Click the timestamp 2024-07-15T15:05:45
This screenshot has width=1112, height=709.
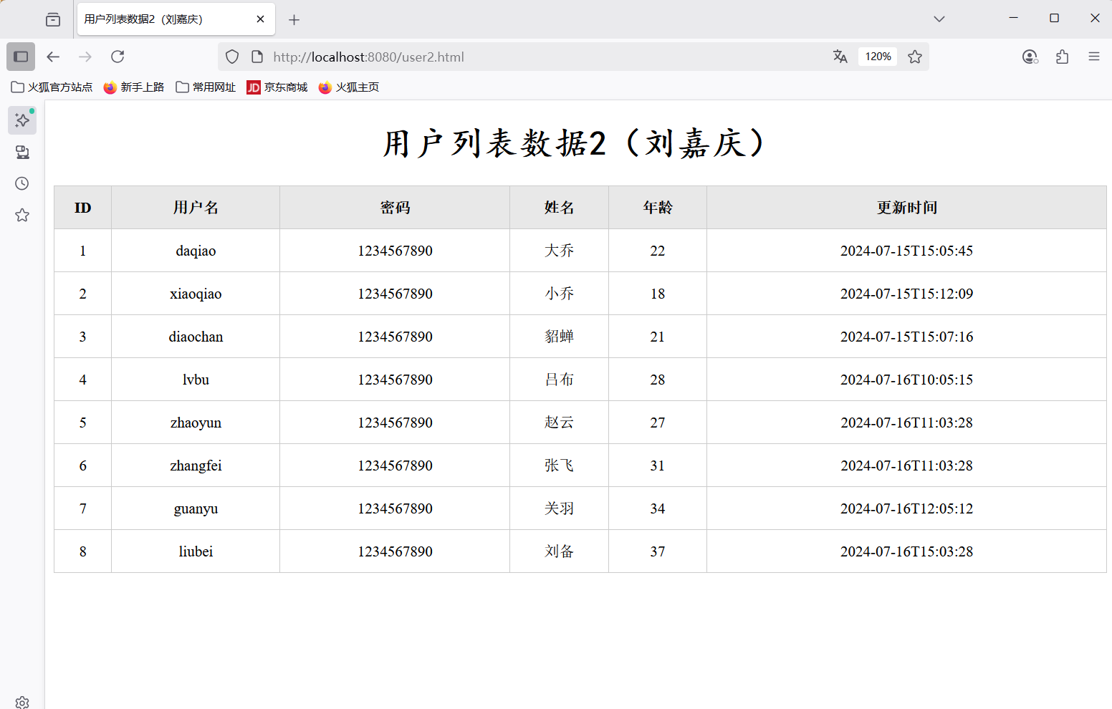(906, 251)
